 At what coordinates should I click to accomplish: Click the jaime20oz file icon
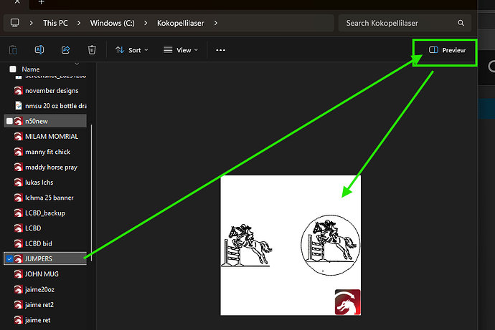(19, 289)
